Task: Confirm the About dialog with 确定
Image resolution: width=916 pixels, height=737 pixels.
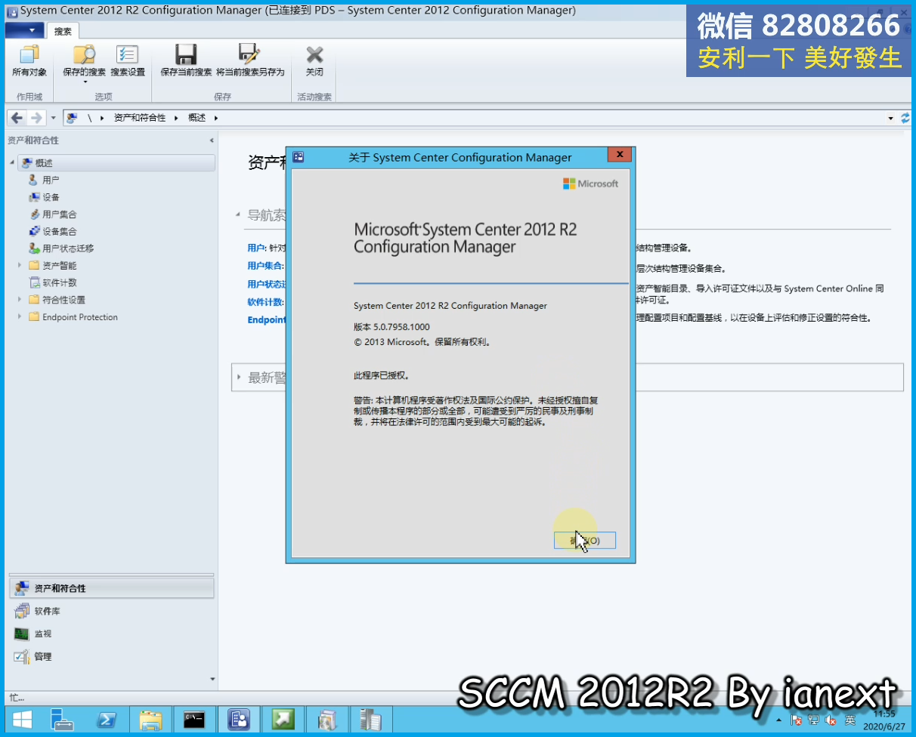Action: point(585,540)
